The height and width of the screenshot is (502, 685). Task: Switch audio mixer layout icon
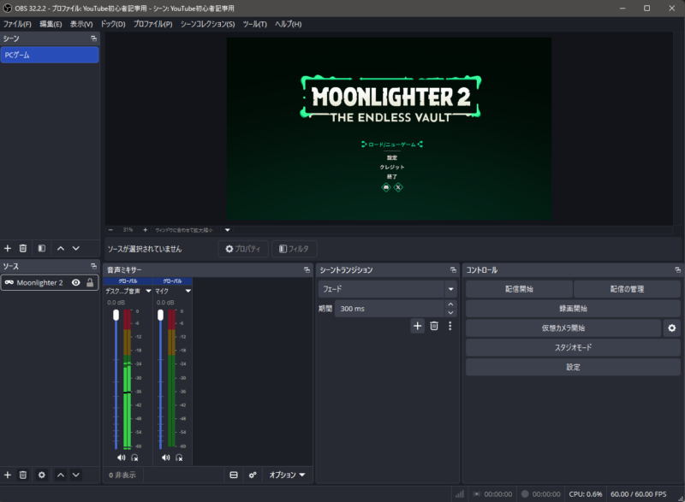234,475
